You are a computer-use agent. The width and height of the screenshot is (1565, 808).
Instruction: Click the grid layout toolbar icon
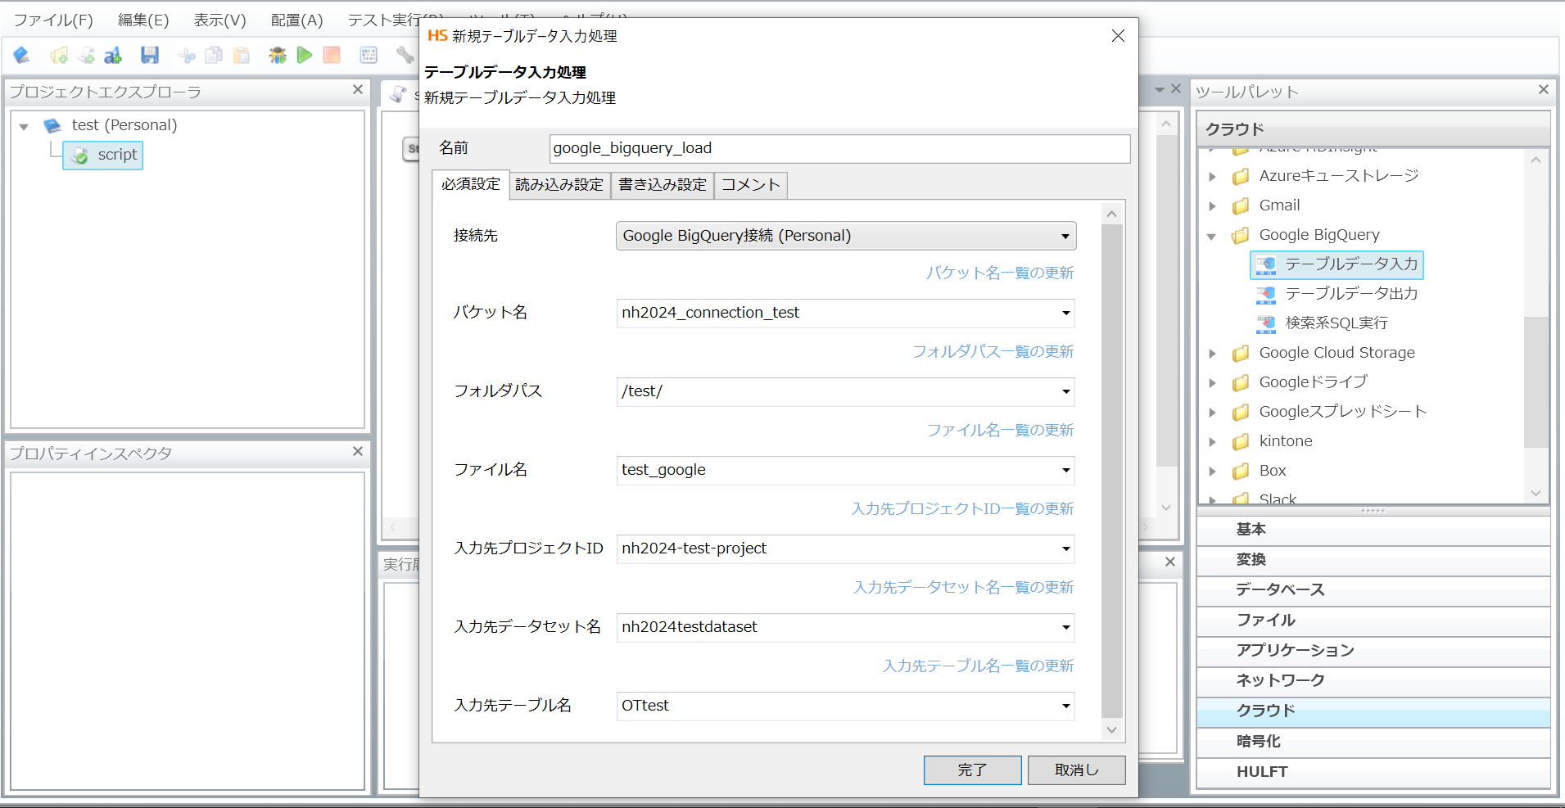coord(369,55)
